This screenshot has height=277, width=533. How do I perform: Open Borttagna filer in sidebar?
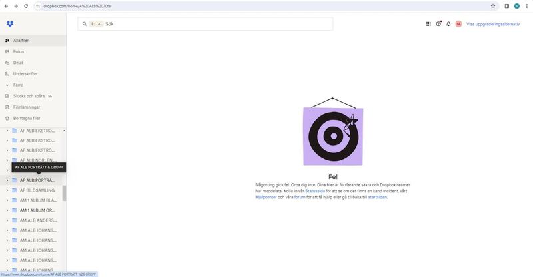27,118
